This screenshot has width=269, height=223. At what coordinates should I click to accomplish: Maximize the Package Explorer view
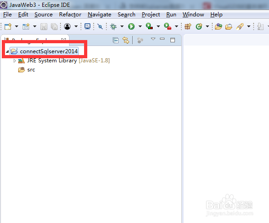[x=173, y=40]
